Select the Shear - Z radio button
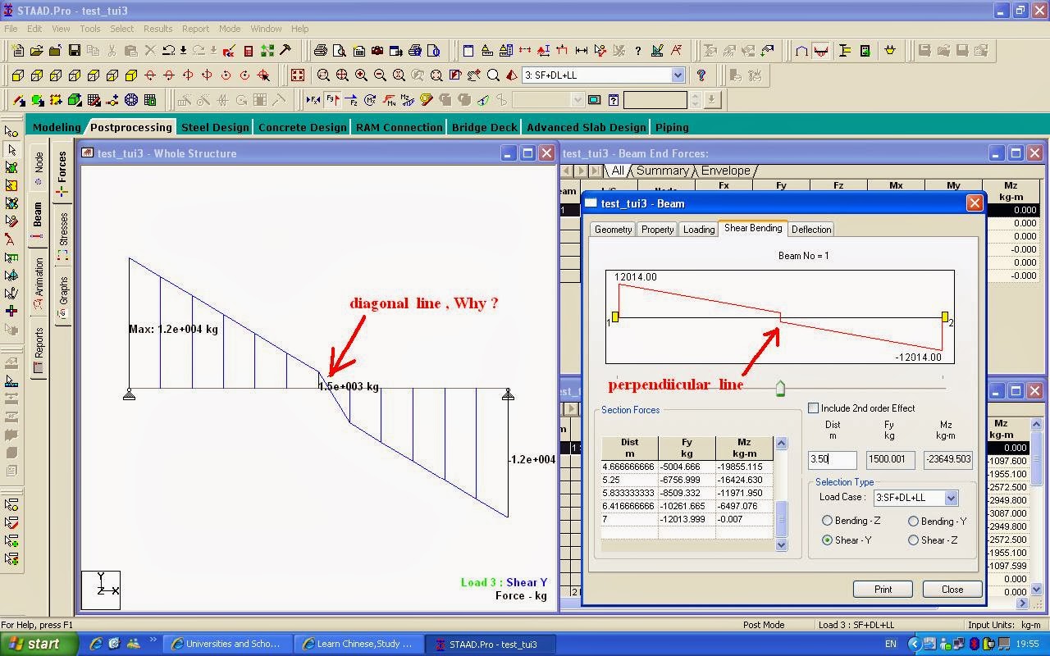Image resolution: width=1050 pixels, height=656 pixels. tap(913, 540)
